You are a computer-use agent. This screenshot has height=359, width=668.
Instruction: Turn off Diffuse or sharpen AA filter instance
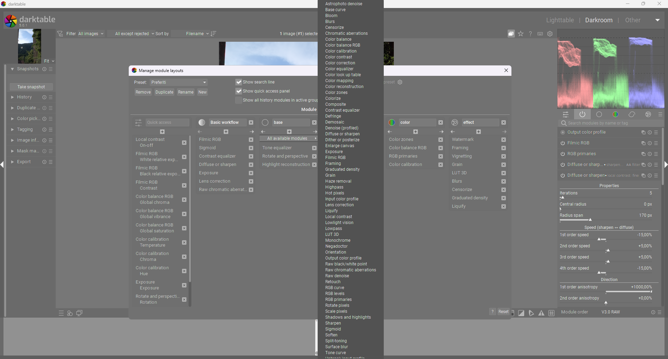pyautogui.click(x=563, y=165)
